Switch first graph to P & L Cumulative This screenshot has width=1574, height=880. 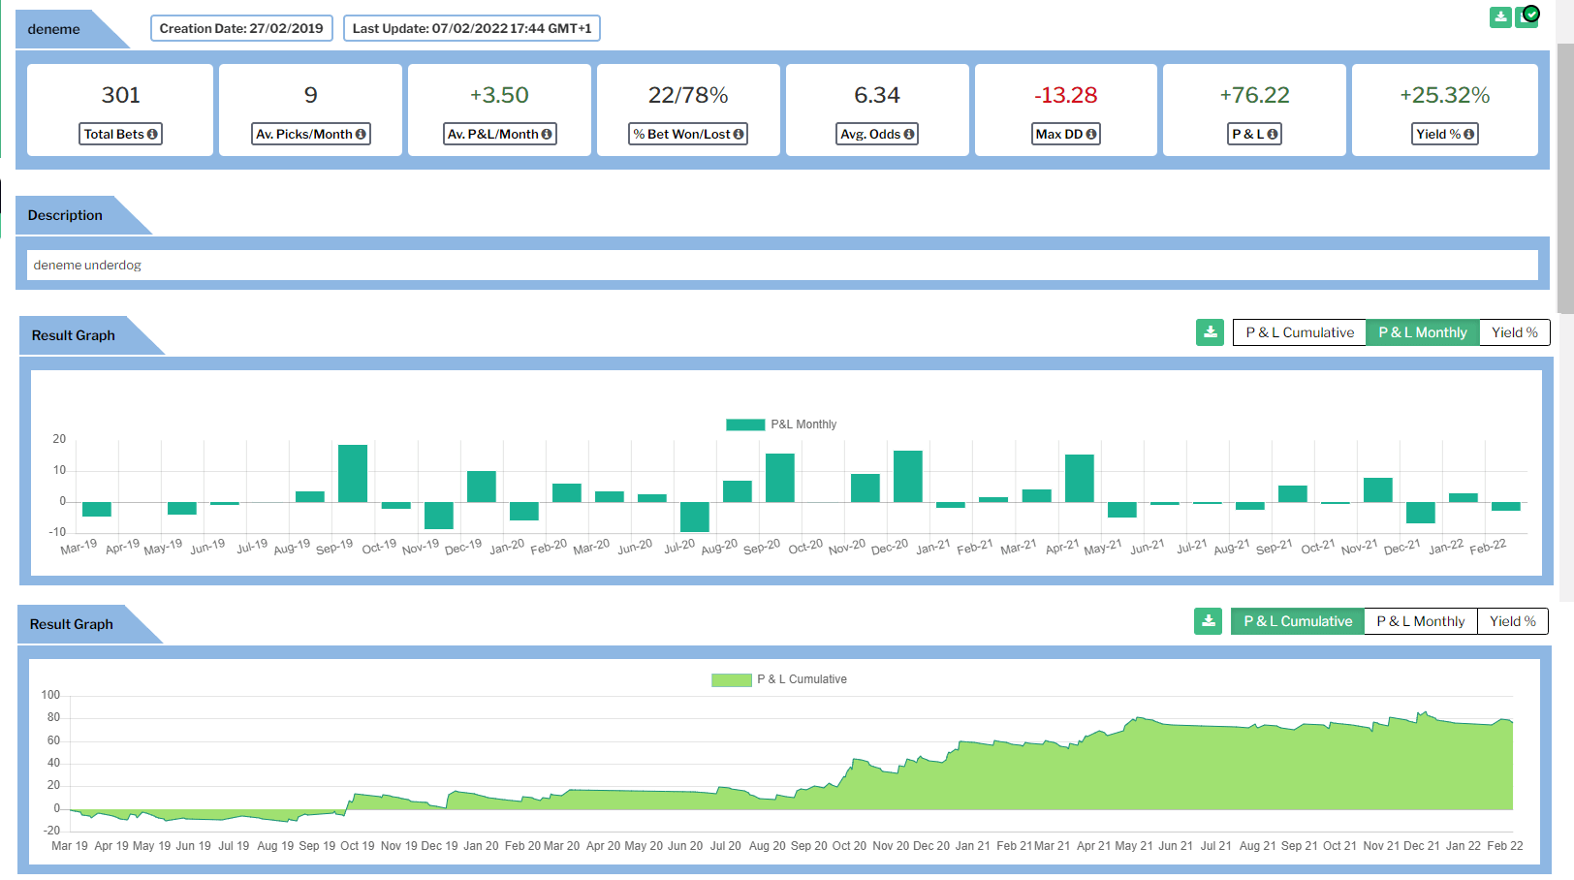[x=1299, y=332]
